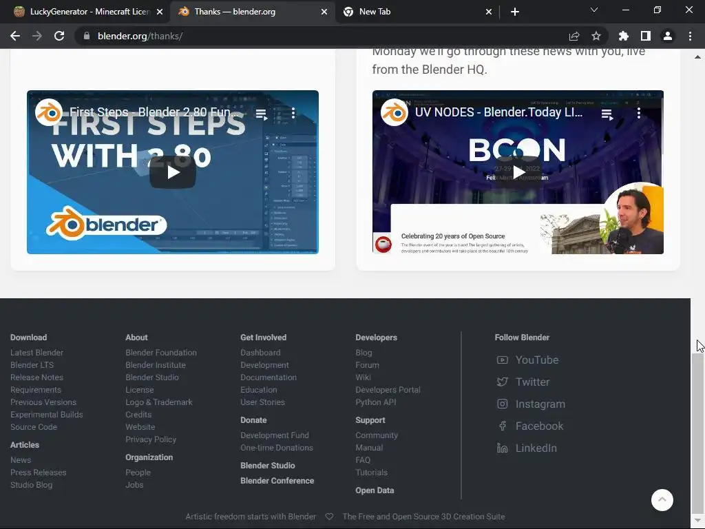The width and height of the screenshot is (705, 529).
Task: Go back to previous page
Action: click(15, 36)
